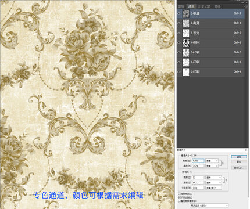
Task: Toggle the Resample Image checkbox
Action: click(179, 201)
